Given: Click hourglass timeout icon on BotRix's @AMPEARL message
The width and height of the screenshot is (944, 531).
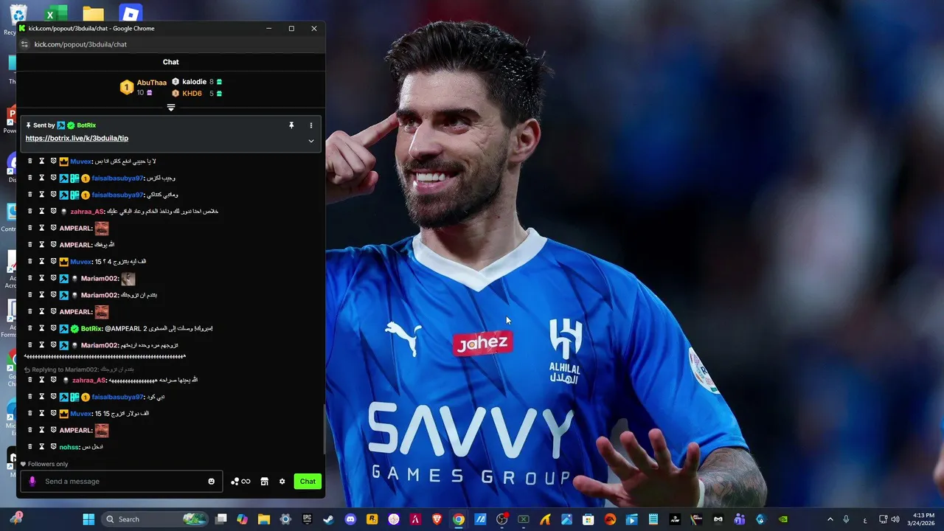Looking at the screenshot, I should [42, 328].
